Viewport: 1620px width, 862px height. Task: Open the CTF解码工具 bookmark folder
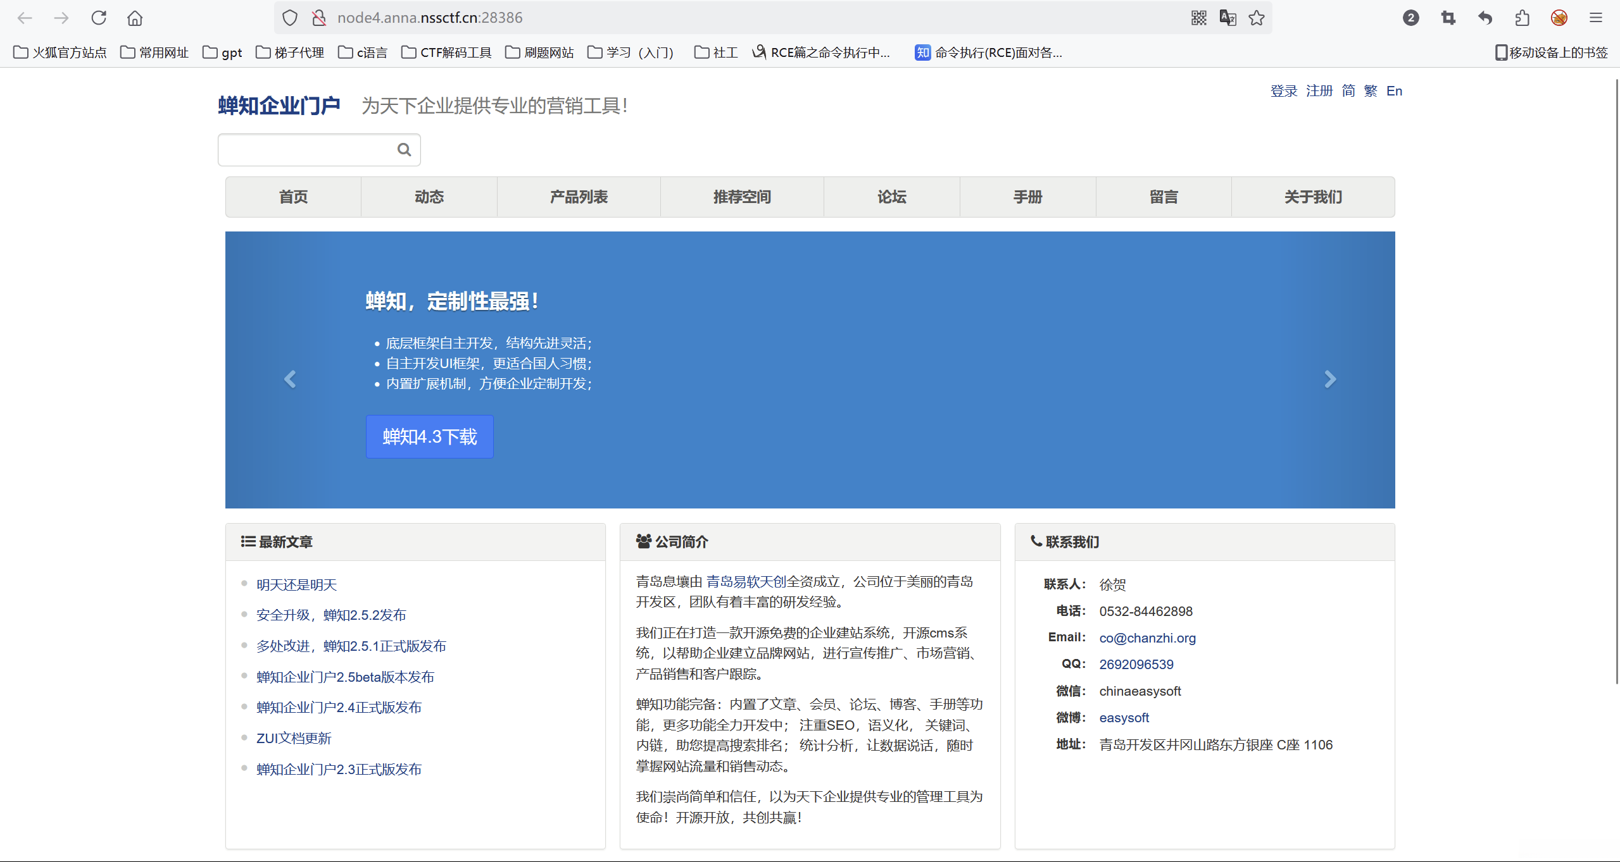447,52
